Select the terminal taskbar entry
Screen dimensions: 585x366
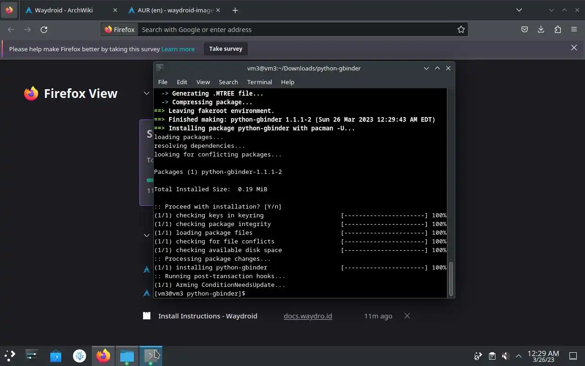(x=151, y=355)
